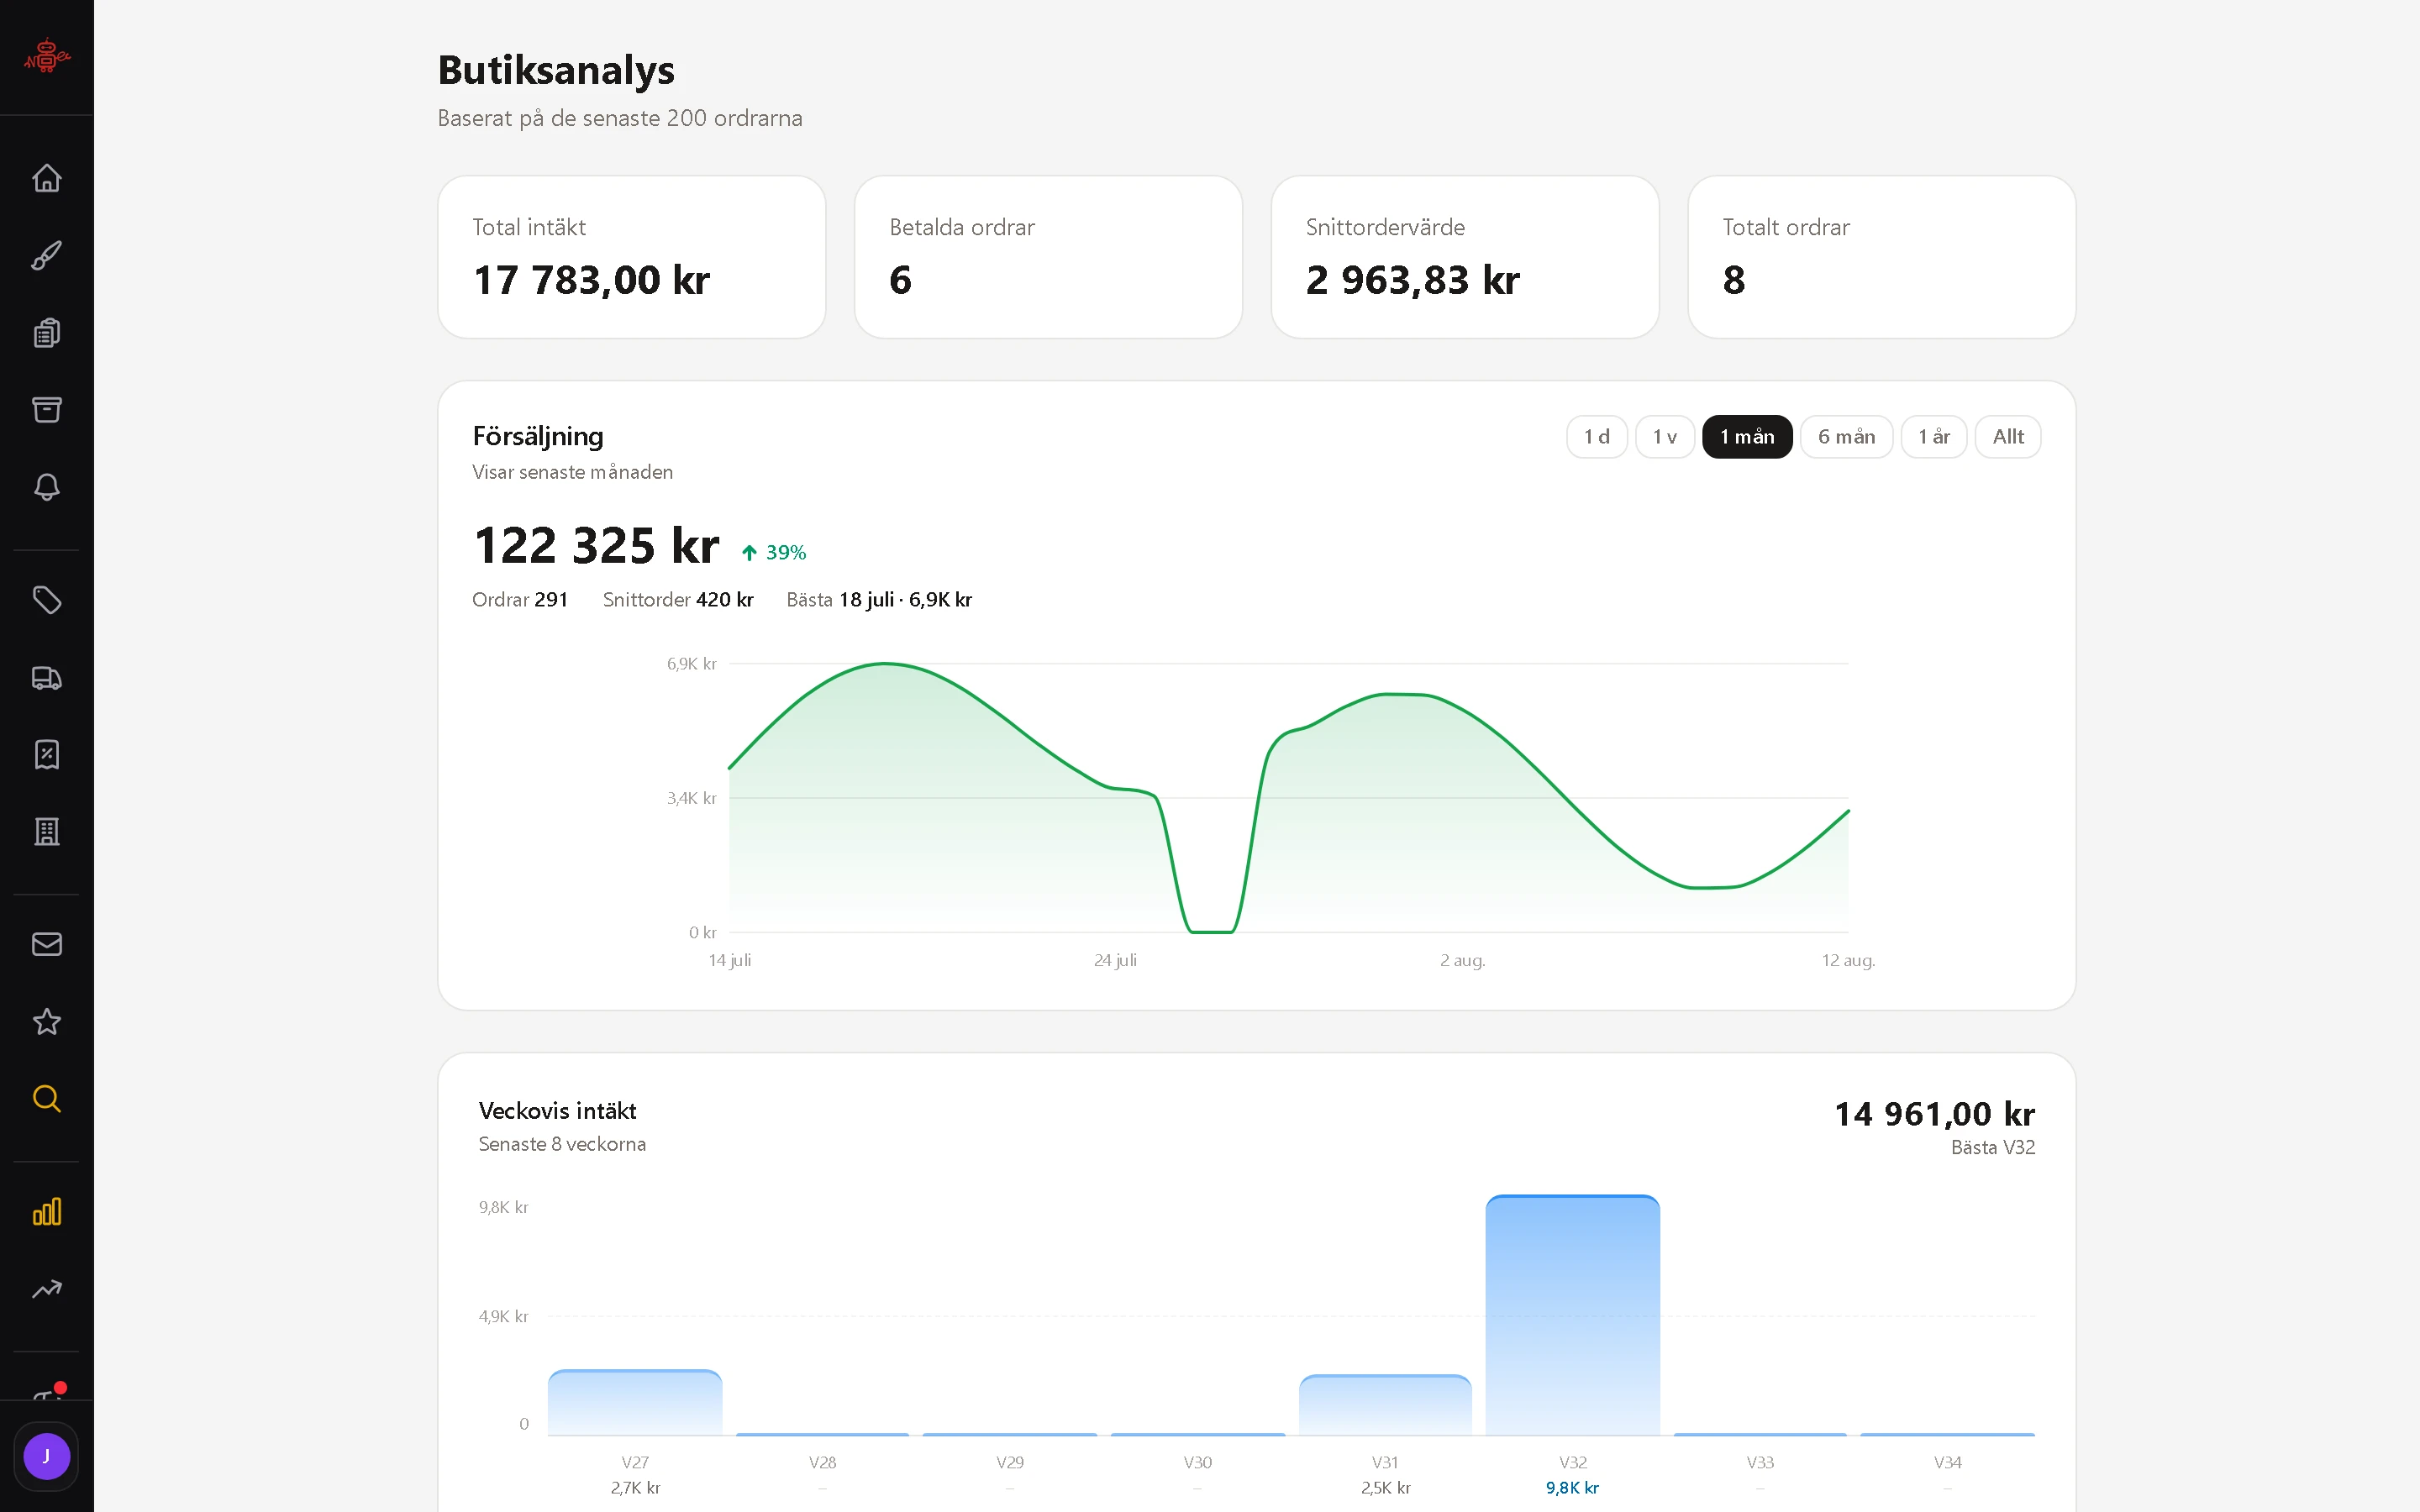Click the red robot logo

coord(47,56)
